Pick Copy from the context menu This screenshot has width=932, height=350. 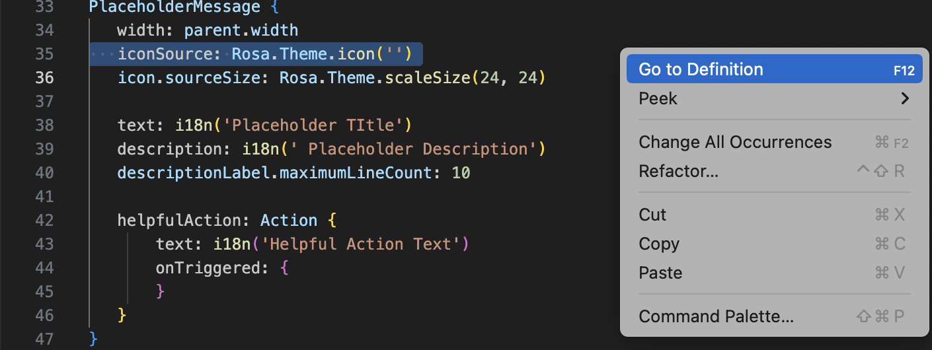(659, 244)
